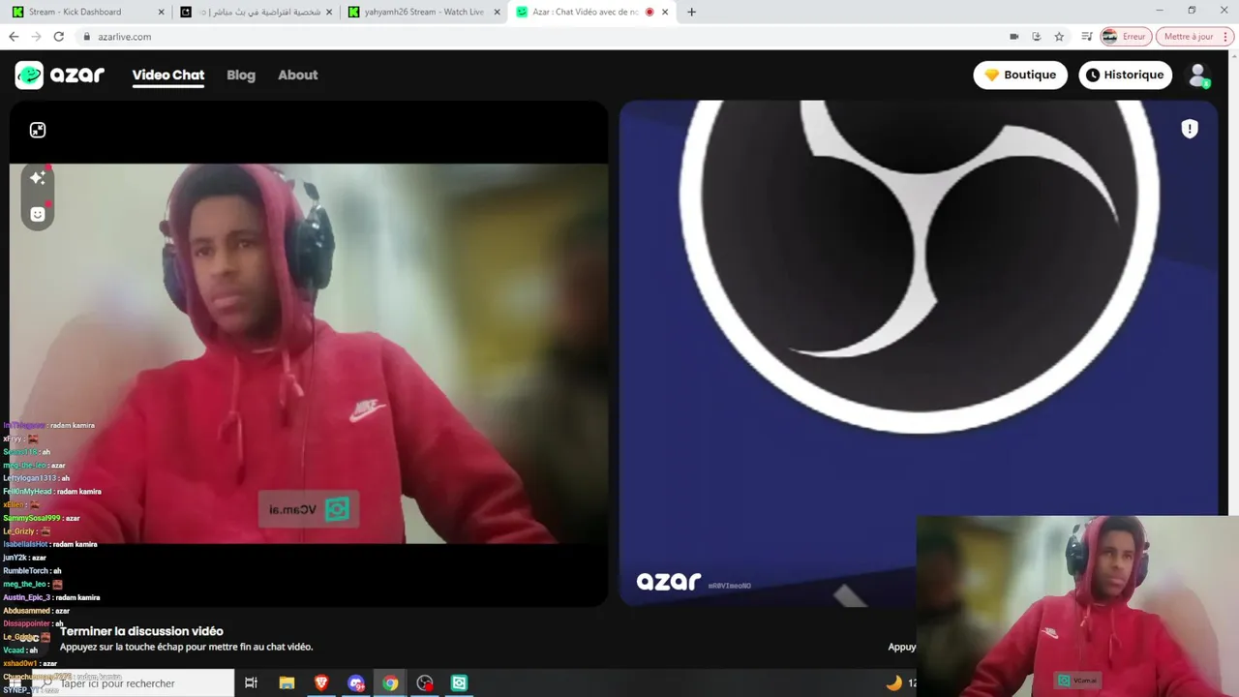The width and height of the screenshot is (1239, 697).
Task: Click chat message from SammySosa999
Action: [42, 518]
